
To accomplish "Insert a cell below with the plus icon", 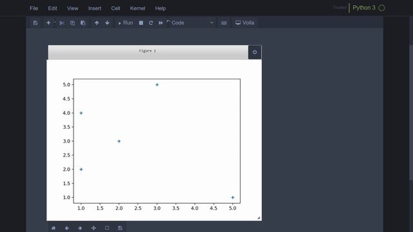I will click(x=48, y=23).
